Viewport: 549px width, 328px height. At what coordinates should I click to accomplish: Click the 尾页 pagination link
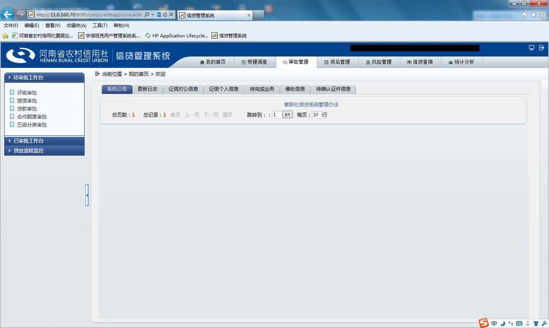pos(228,115)
